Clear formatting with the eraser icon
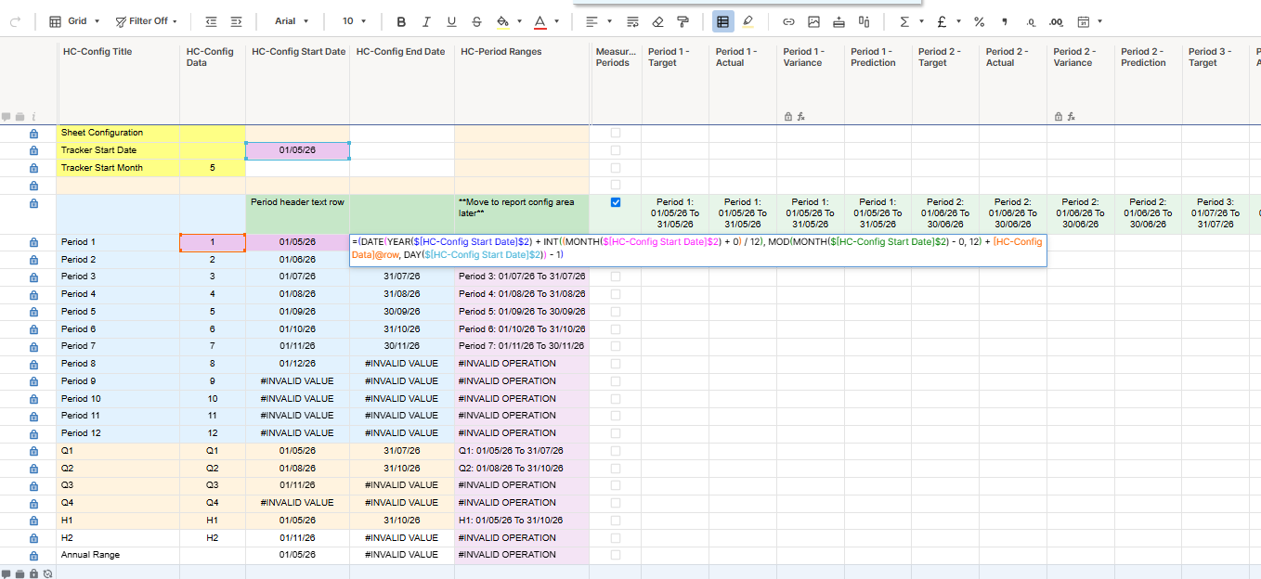 click(x=657, y=21)
